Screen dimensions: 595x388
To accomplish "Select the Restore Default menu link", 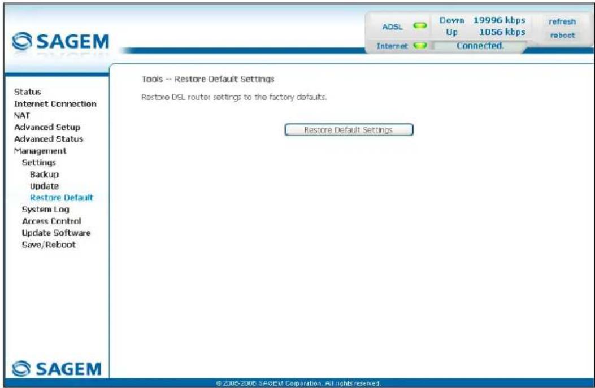I will click(62, 198).
